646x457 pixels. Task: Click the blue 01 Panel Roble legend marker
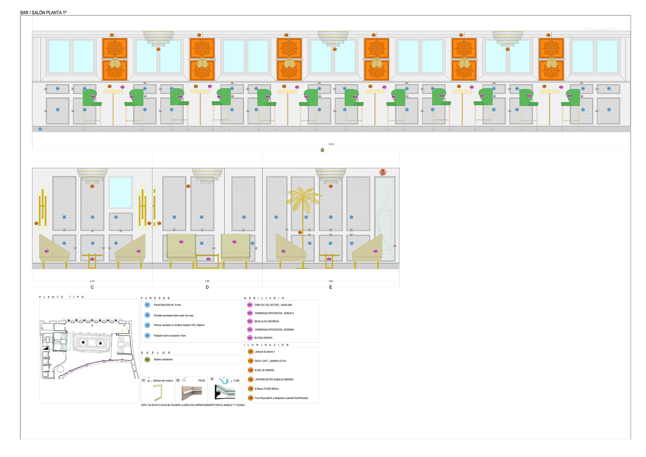click(147, 305)
